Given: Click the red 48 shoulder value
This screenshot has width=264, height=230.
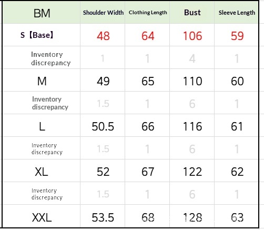Looking at the screenshot, I should point(103,36).
